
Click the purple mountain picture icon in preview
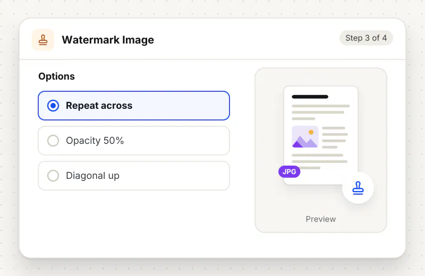tap(305, 137)
